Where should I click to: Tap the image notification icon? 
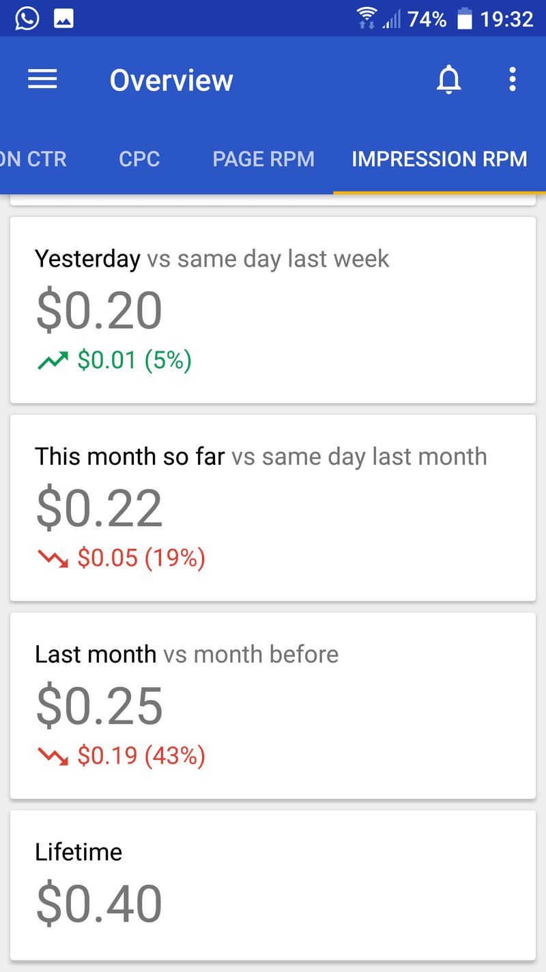(63, 19)
